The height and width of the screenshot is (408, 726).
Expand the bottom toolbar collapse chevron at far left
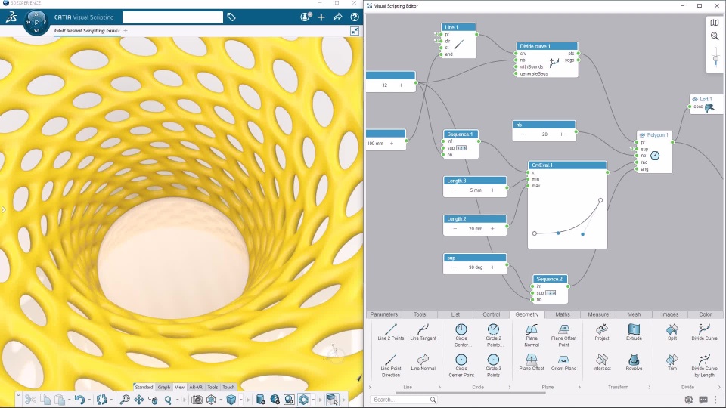point(18,396)
